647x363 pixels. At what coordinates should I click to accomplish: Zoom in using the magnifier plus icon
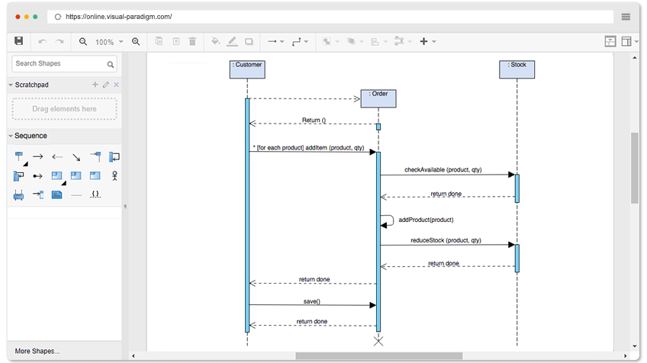click(136, 42)
